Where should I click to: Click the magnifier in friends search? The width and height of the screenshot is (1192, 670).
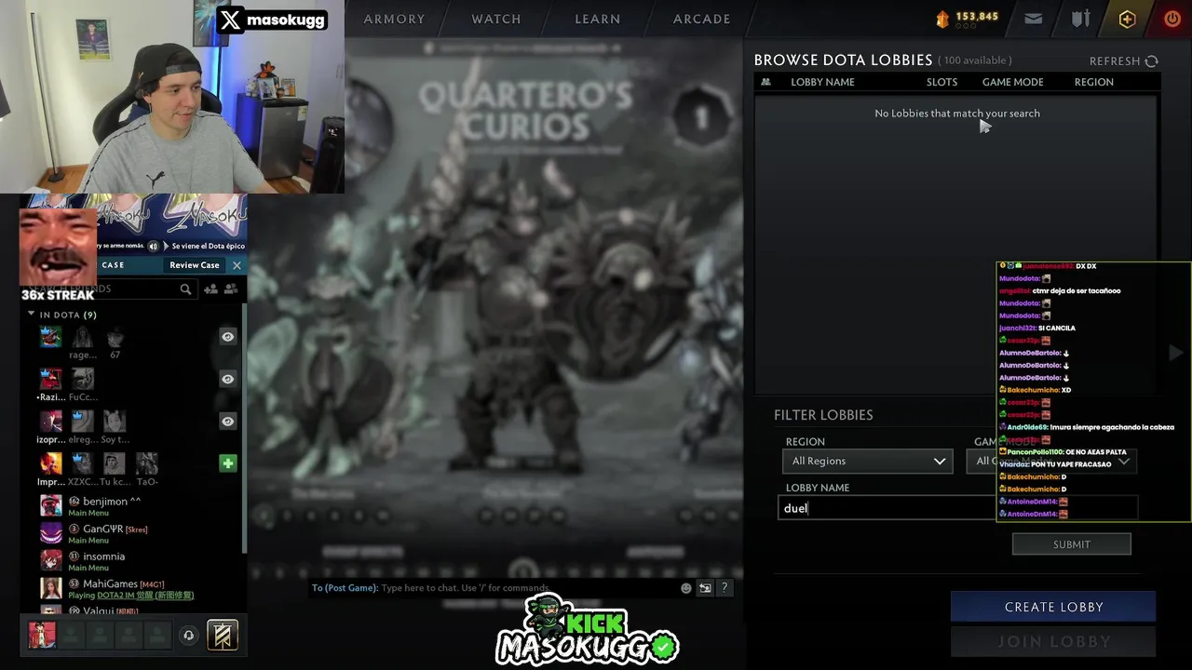point(185,289)
